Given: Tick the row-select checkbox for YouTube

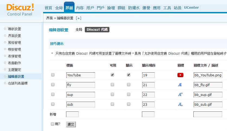Looking at the screenshot, I should (x=53, y=75).
